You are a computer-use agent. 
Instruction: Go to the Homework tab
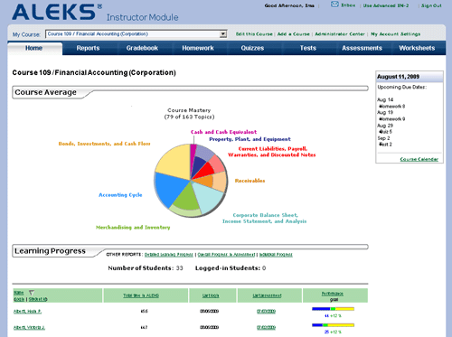[198, 48]
